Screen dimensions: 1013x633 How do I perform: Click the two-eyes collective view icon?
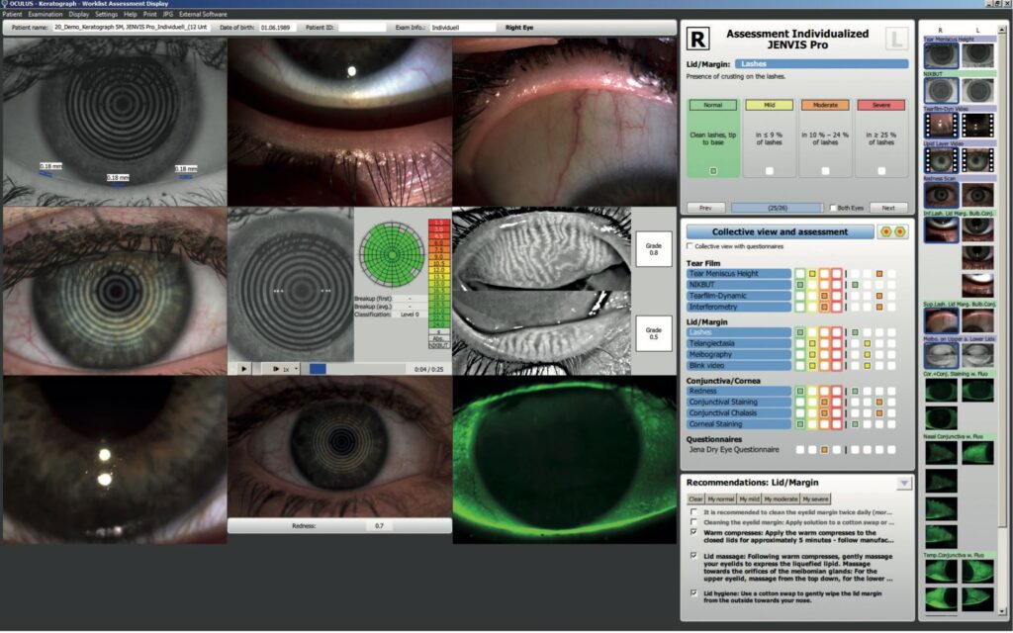(892, 231)
